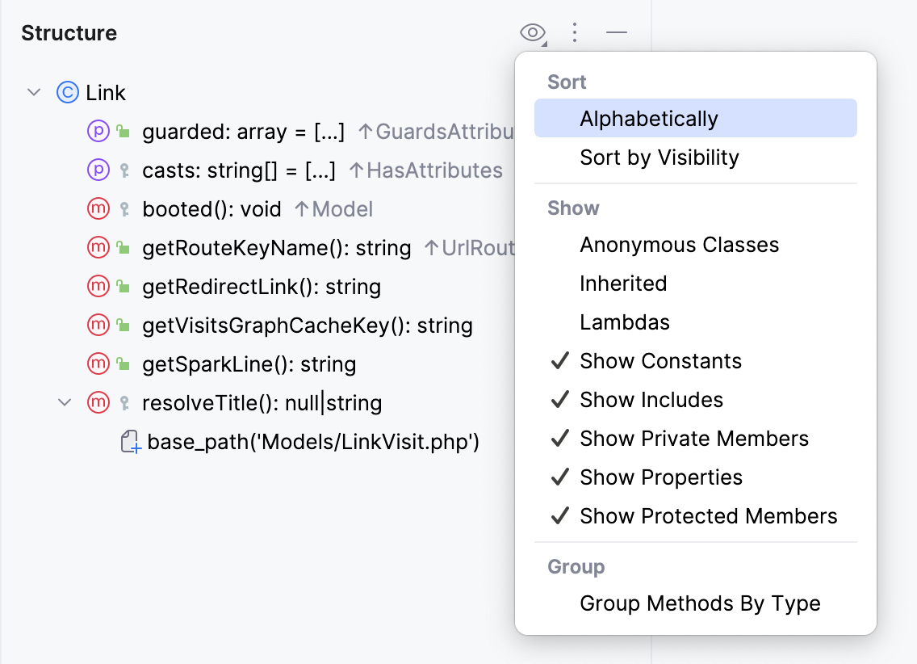Viewport: 917px width, 664px height.
Task: Choose Group Methods By Type
Action: 700,603
